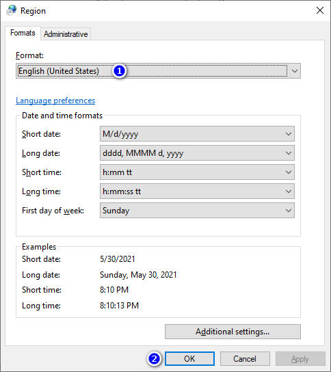The height and width of the screenshot is (372, 331).
Task: Open the Format language dropdown
Action: coord(158,70)
